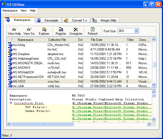Sort by Desc... column header
The height and width of the screenshot is (139, 163).
coord(144,40)
